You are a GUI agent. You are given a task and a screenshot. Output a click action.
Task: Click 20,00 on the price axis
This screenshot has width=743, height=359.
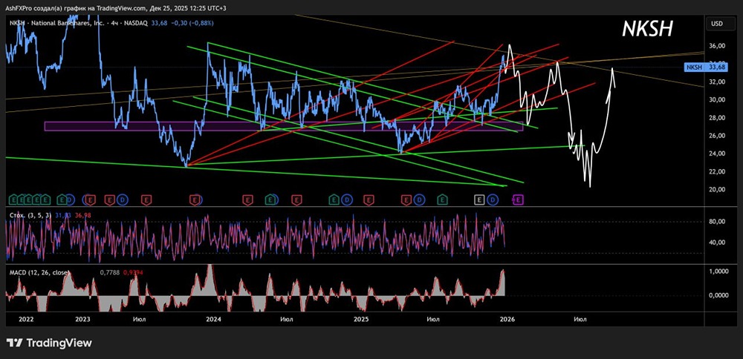[718, 190]
